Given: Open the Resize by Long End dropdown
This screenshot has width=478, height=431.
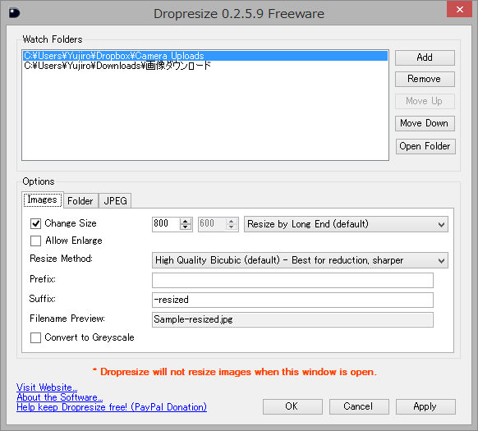Looking at the screenshot, I should coord(346,224).
